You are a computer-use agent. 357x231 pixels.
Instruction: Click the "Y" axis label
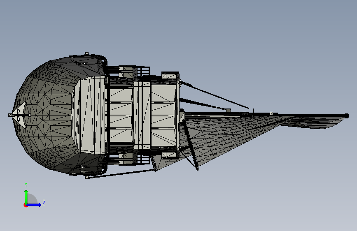(26, 185)
